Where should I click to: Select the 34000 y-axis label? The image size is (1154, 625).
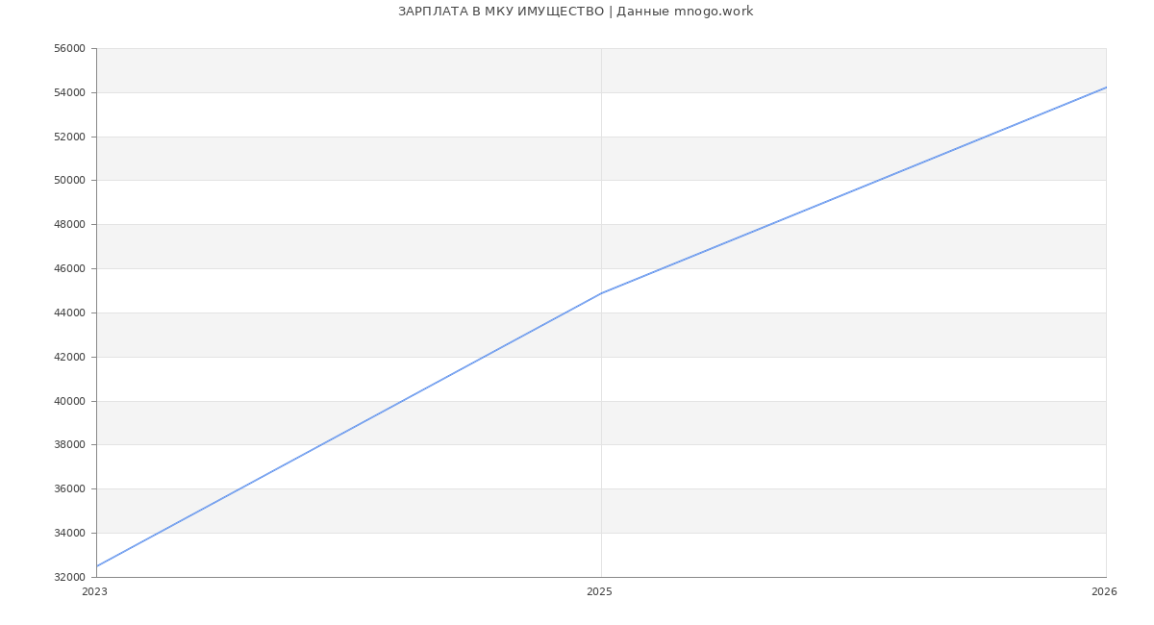point(69,534)
